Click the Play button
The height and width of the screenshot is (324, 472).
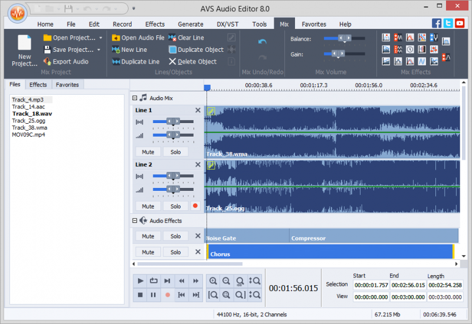(x=140, y=281)
